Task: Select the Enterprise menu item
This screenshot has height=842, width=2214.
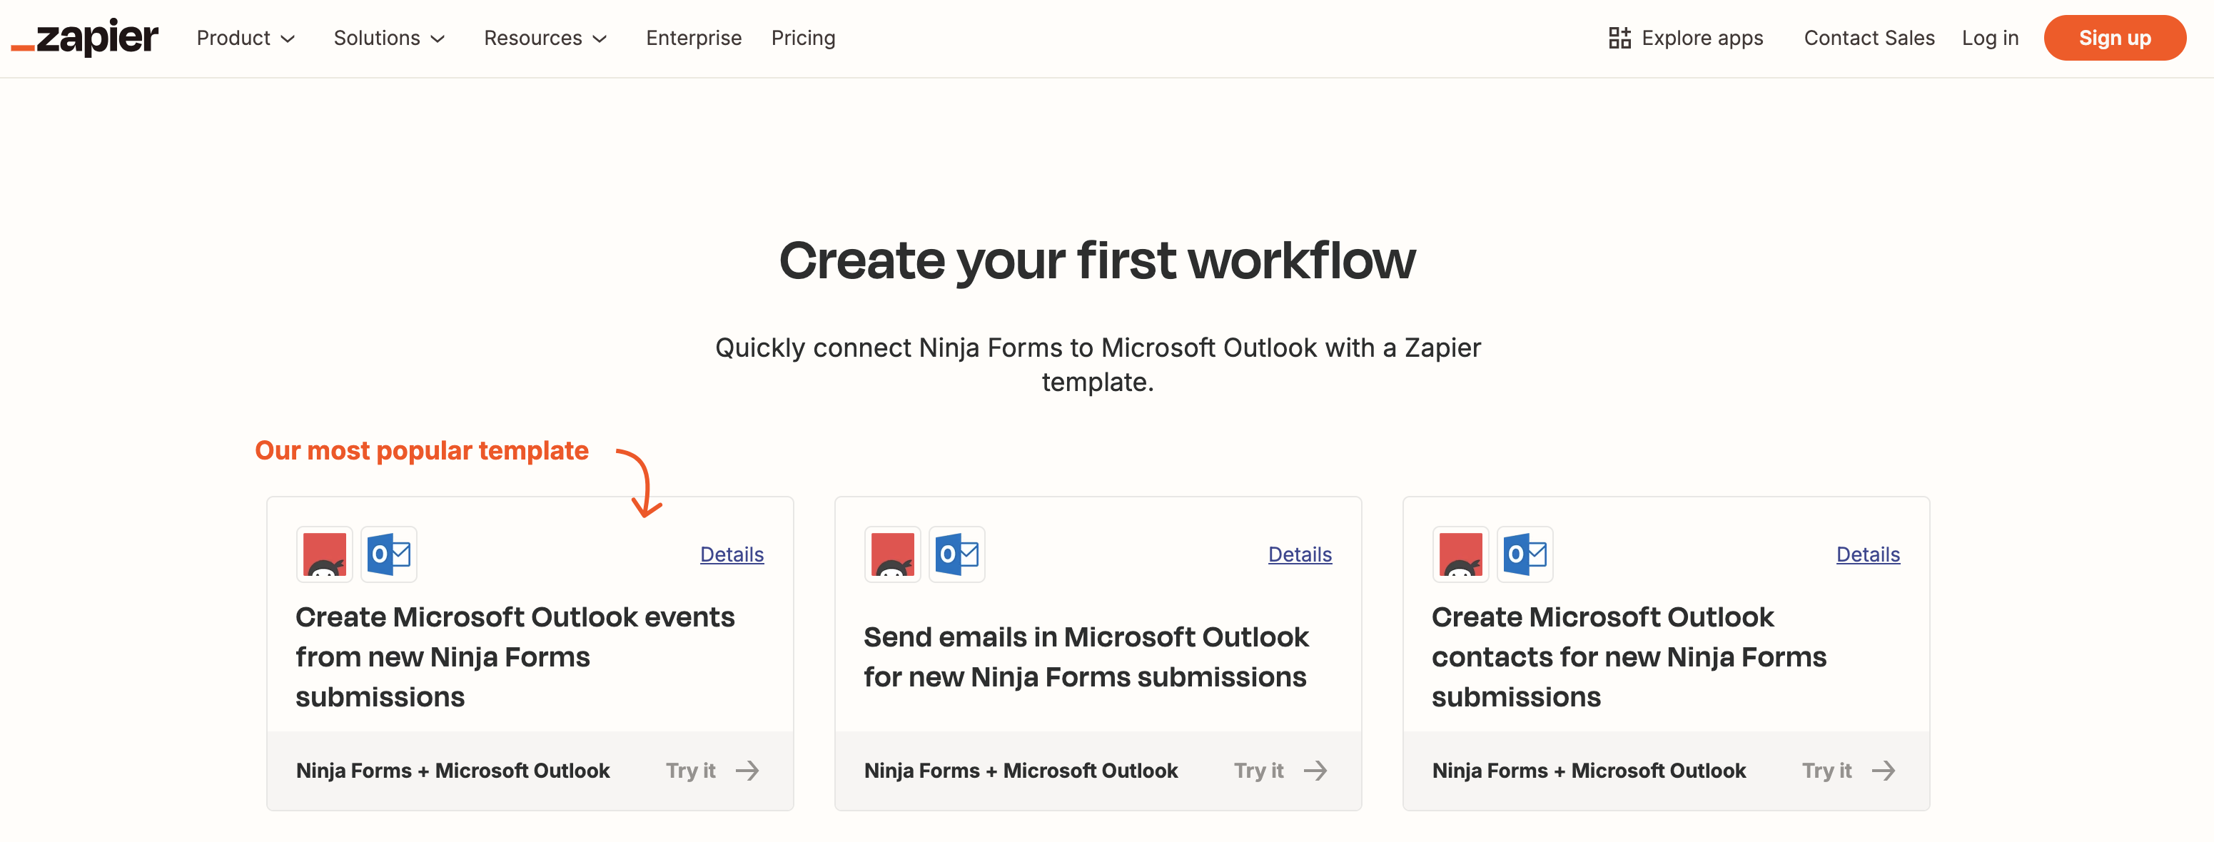Action: [694, 38]
